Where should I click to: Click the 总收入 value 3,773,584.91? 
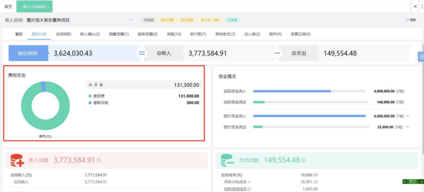coord(207,53)
